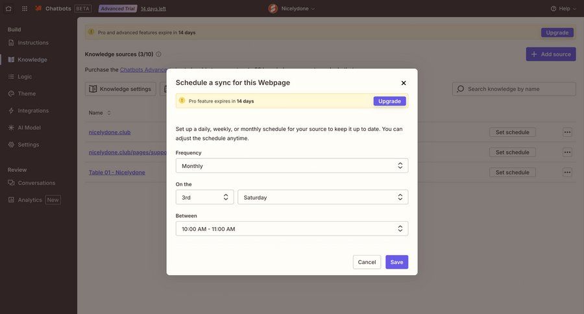The width and height of the screenshot is (584, 314).
Task: Click the home icon in top bar
Action: pos(8,8)
